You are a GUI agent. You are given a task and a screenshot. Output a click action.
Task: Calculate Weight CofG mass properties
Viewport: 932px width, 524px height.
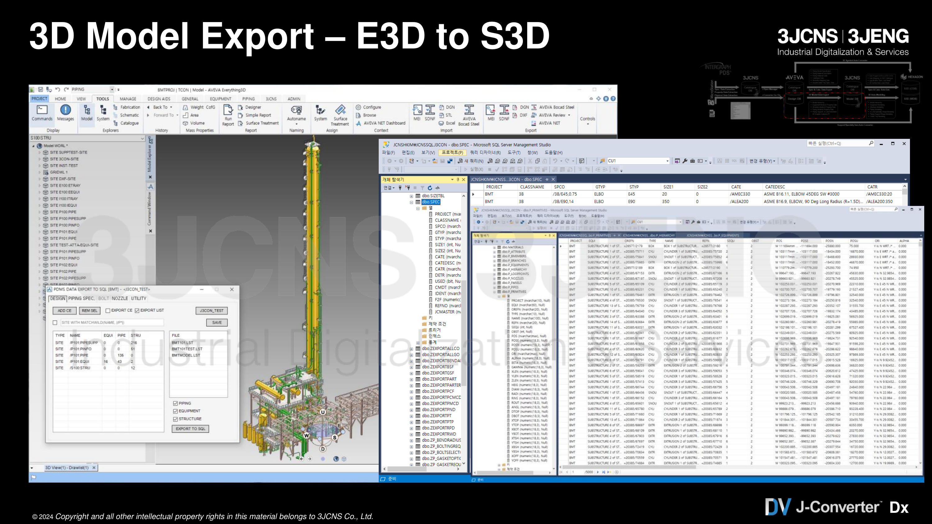pos(199,107)
